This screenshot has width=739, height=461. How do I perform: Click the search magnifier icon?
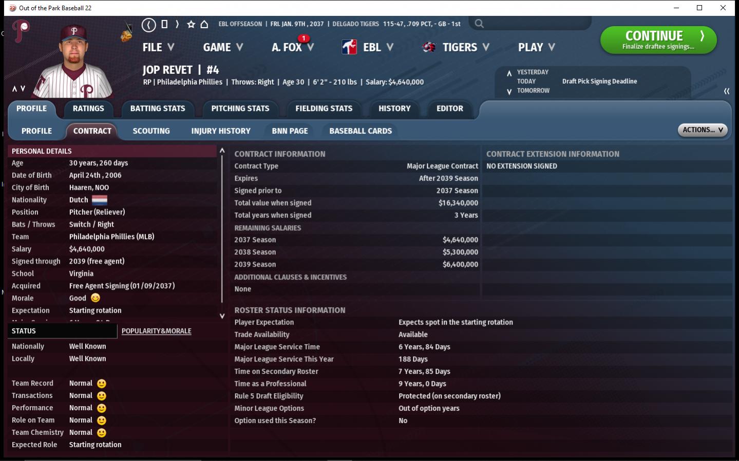tap(479, 24)
